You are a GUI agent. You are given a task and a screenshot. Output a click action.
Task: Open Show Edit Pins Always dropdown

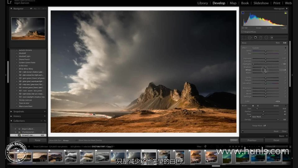[x=66, y=141]
